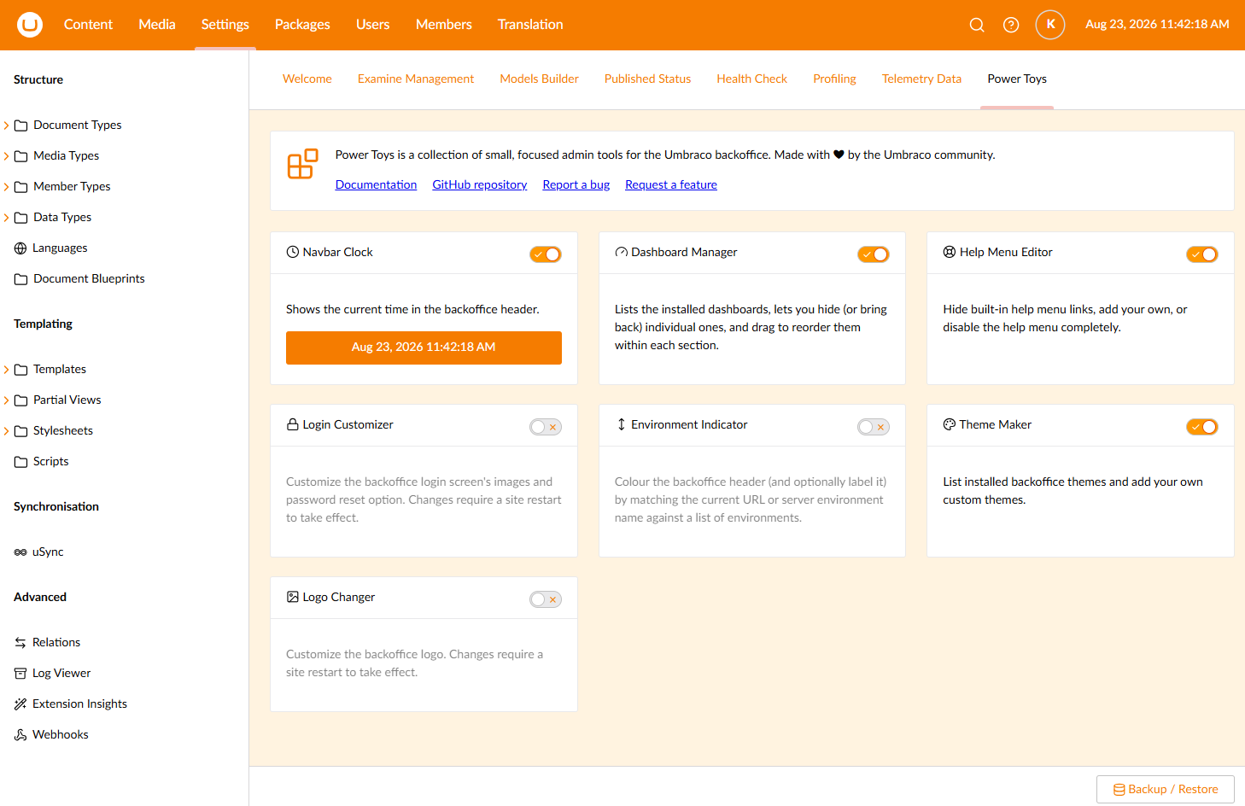Image resolution: width=1245 pixels, height=806 pixels.
Task: Click the Theme Maker palette icon
Action: [x=950, y=424]
